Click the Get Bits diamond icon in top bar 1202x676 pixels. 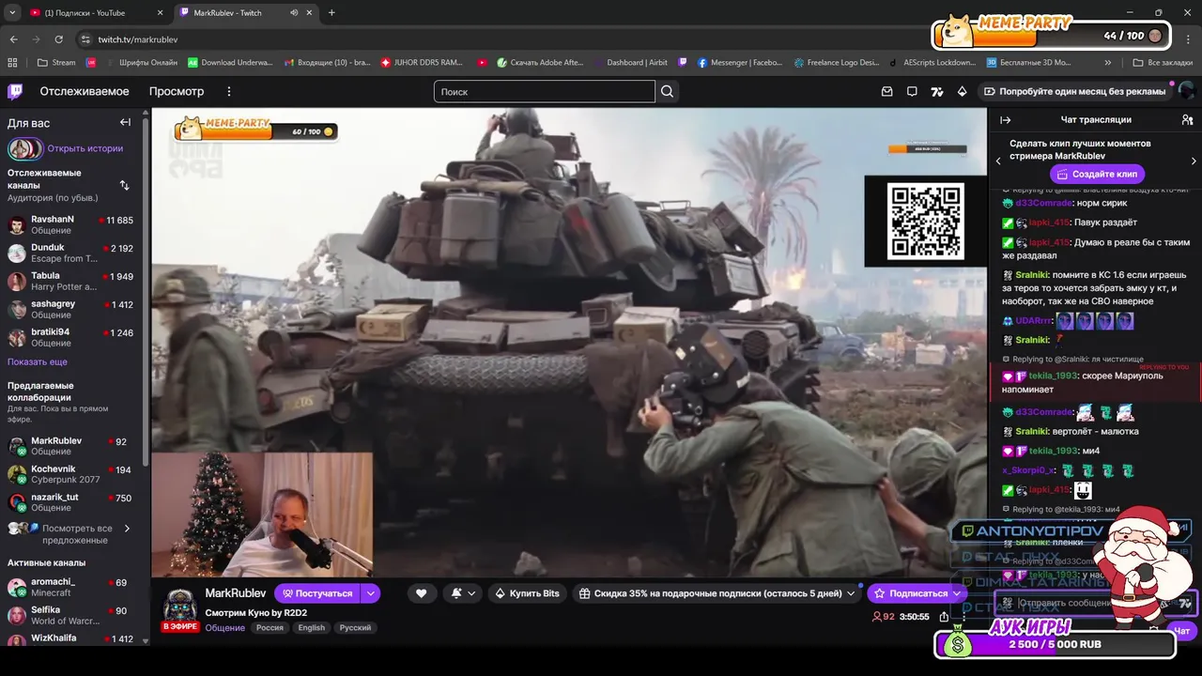pyautogui.click(x=962, y=91)
